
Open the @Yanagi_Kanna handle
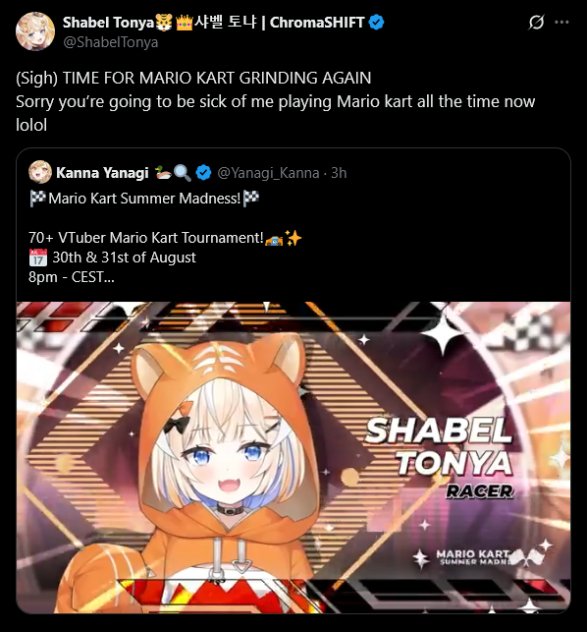click(268, 173)
